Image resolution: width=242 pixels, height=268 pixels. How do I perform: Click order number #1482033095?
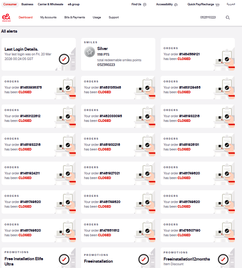pyautogui.click(x=111, y=116)
